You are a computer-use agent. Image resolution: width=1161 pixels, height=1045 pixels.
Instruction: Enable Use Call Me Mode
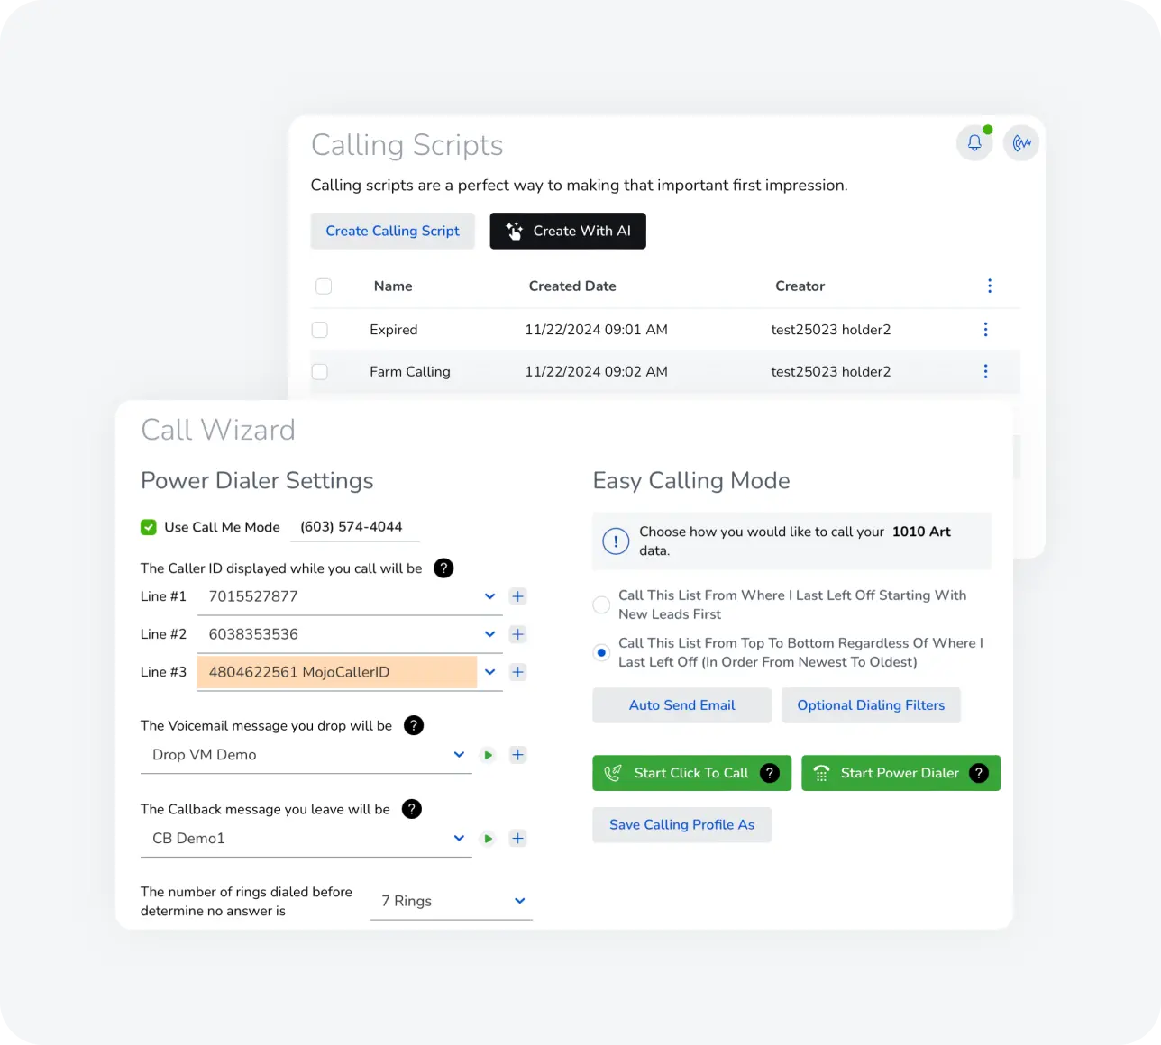point(148,527)
